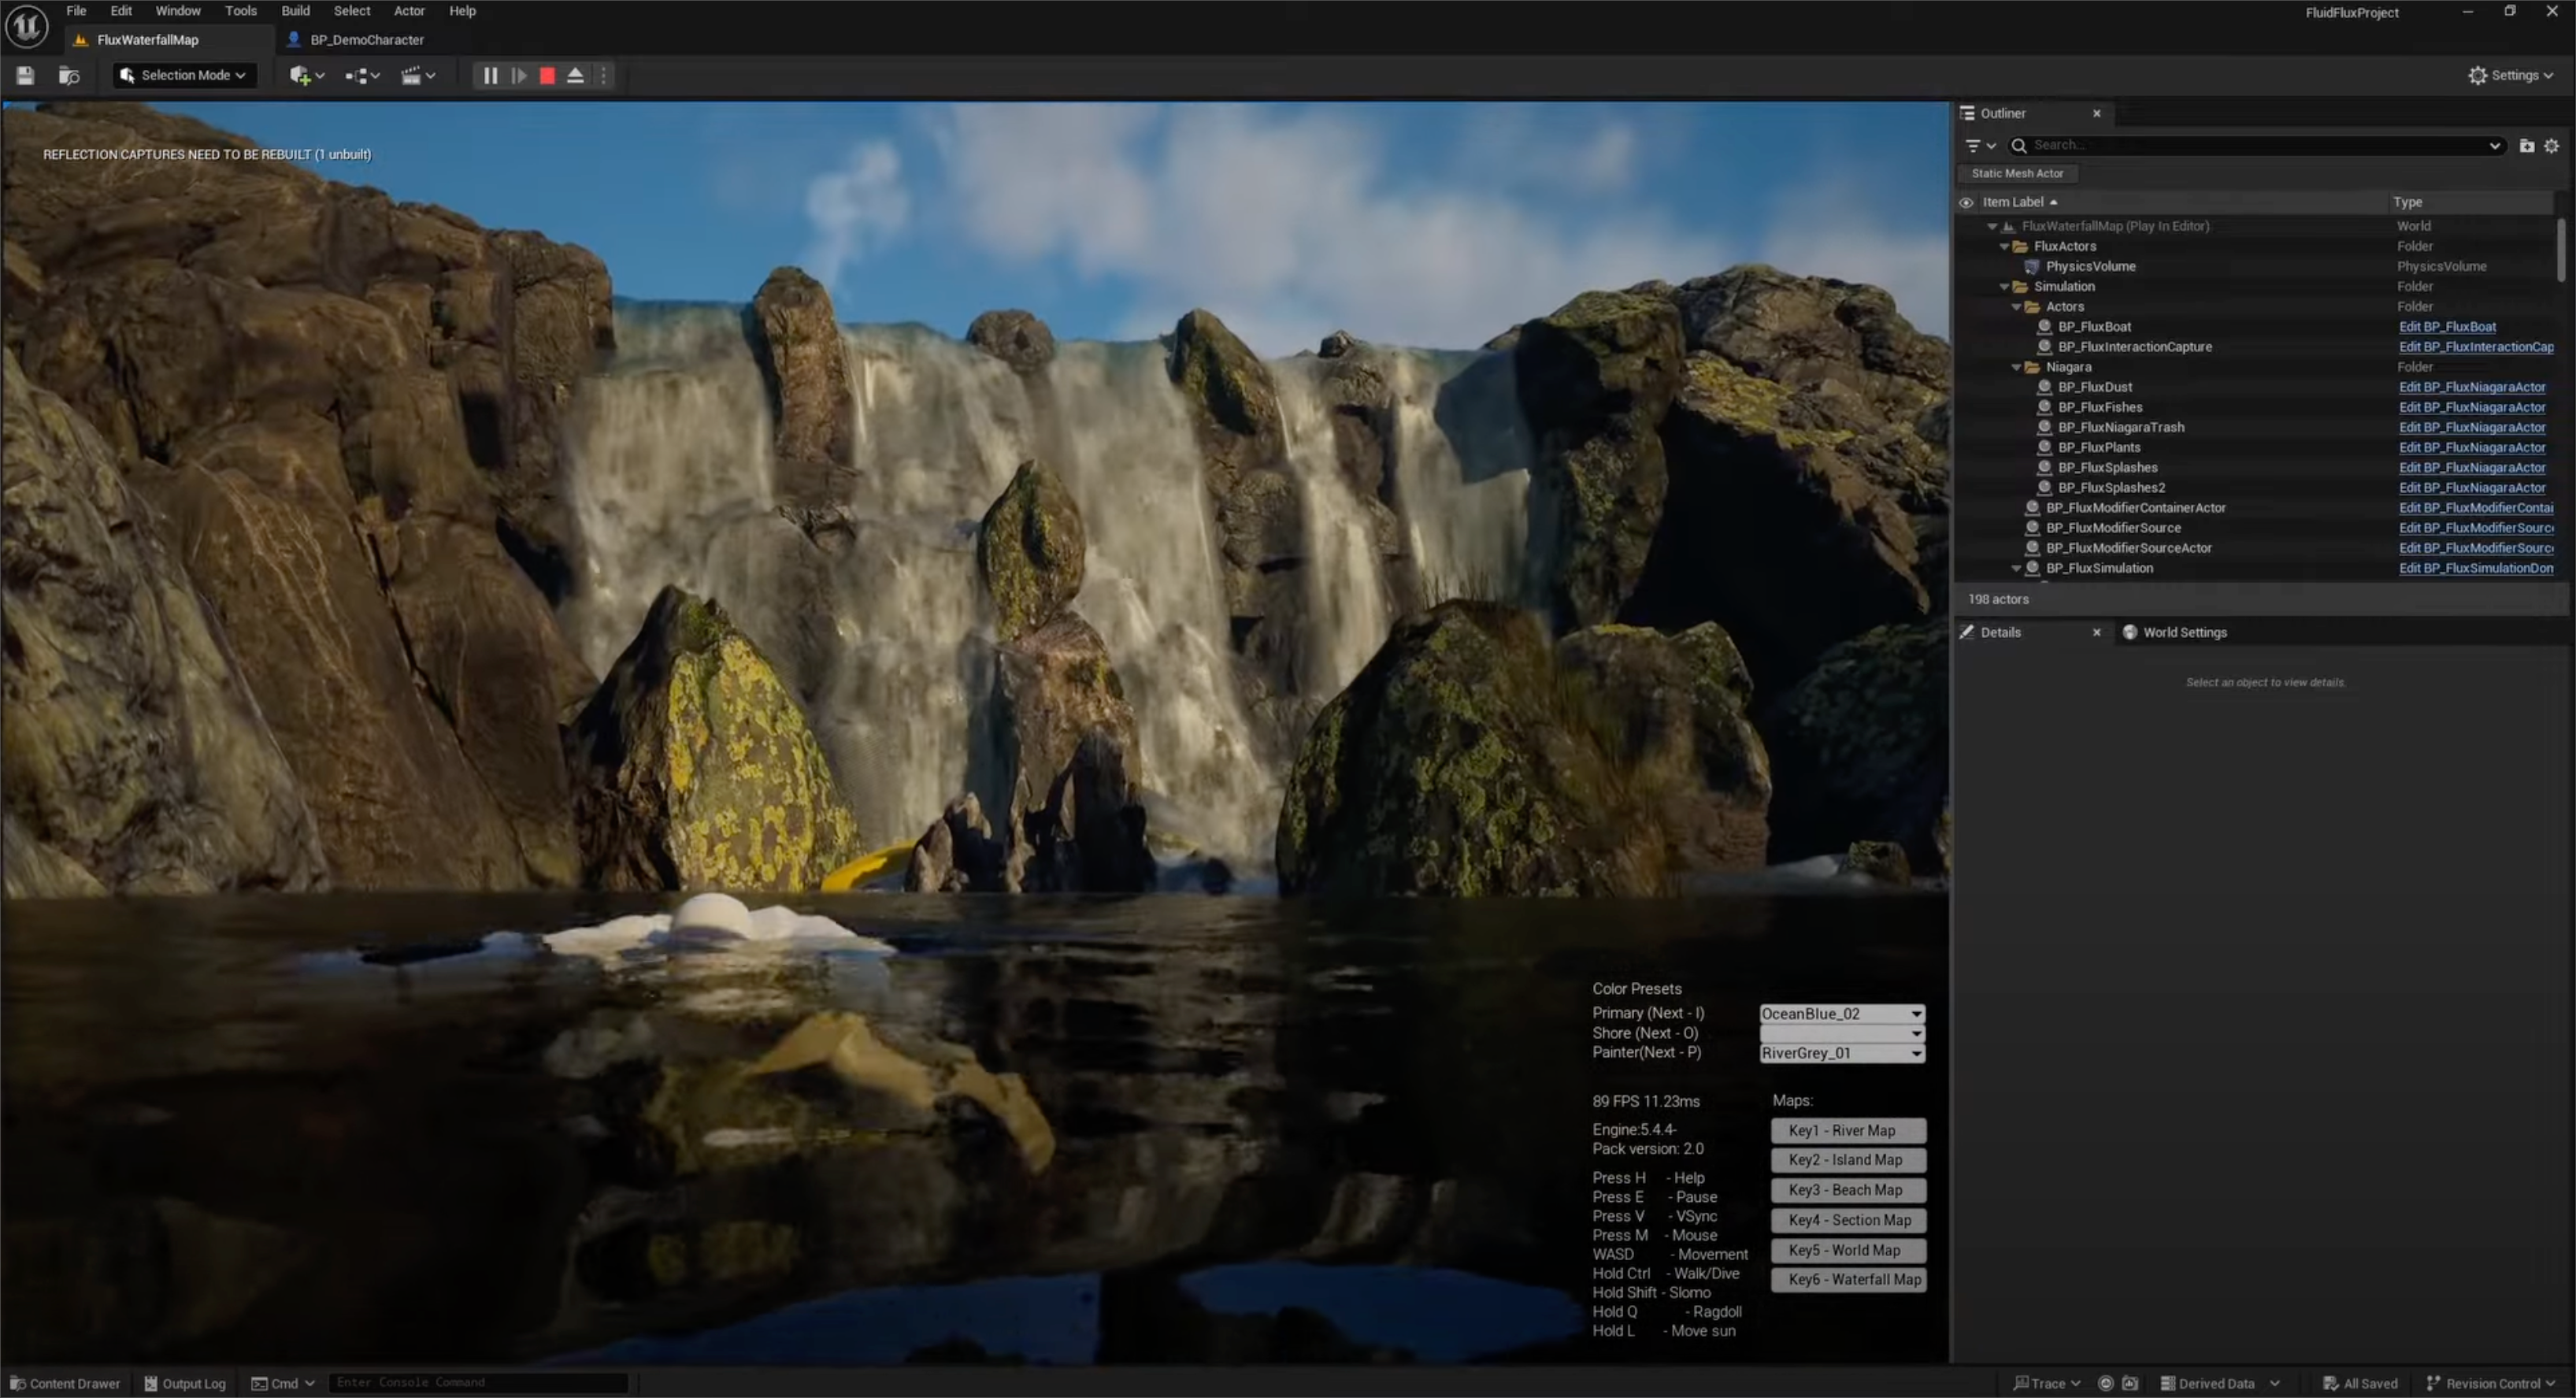Open the Add content cube icon

(300, 75)
